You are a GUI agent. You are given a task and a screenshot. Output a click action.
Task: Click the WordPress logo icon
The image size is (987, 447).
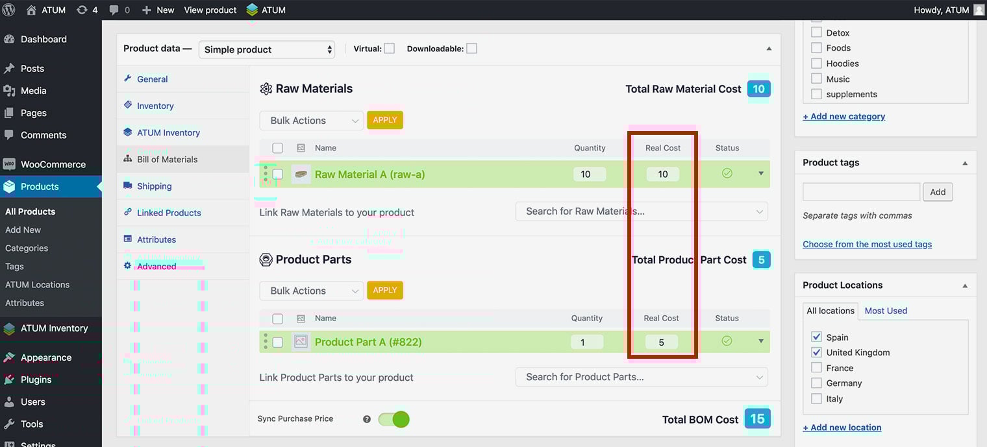click(x=9, y=10)
